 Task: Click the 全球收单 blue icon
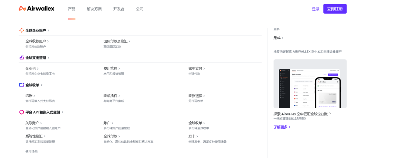pyautogui.click(x=22, y=85)
